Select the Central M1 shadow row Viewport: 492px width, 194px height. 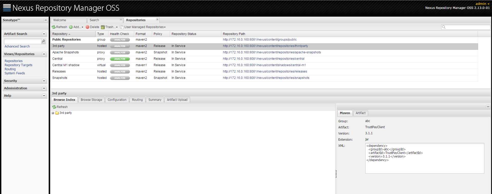coord(264,65)
